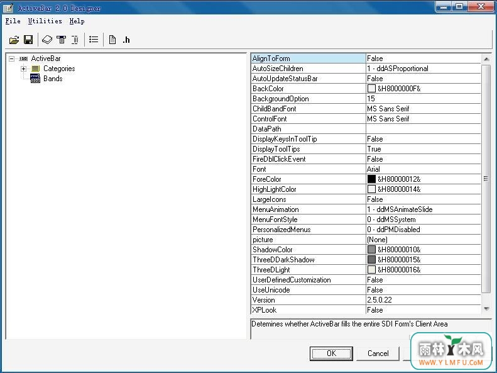The image size is (497, 373).
Task: Click the ShadowColor gray swatch
Action: (x=371, y=249)
